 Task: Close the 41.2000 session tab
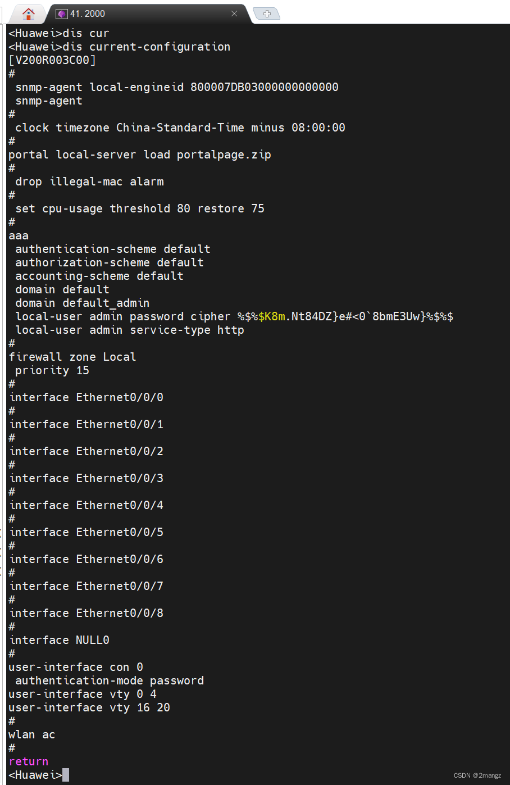(x=234, y=13)
